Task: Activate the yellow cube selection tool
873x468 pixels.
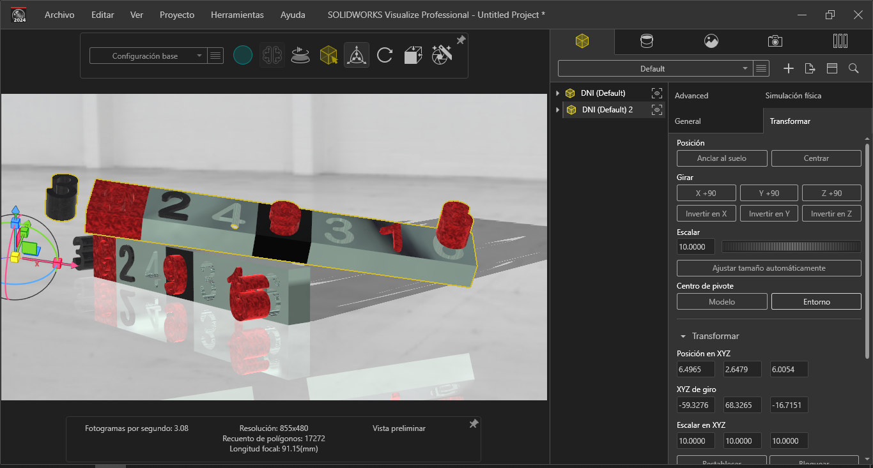Action: coord(328,56)
